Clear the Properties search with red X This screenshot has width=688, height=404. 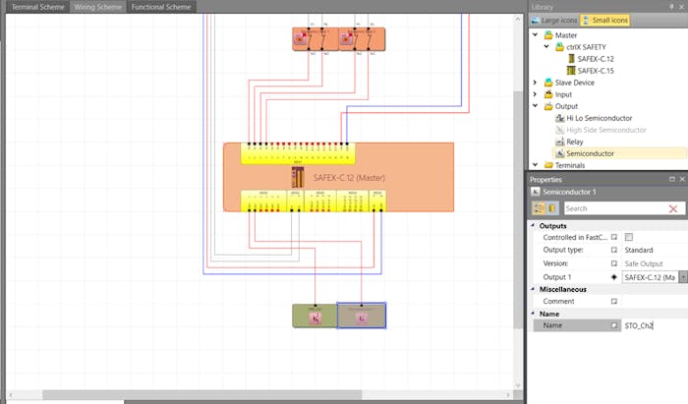coord(673,208)
